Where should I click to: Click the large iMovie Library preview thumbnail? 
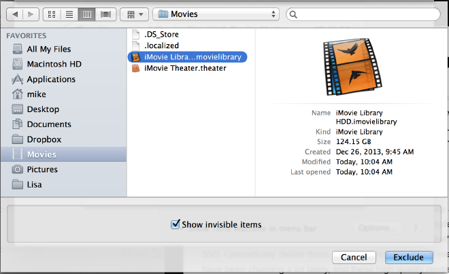click(352, 67)
